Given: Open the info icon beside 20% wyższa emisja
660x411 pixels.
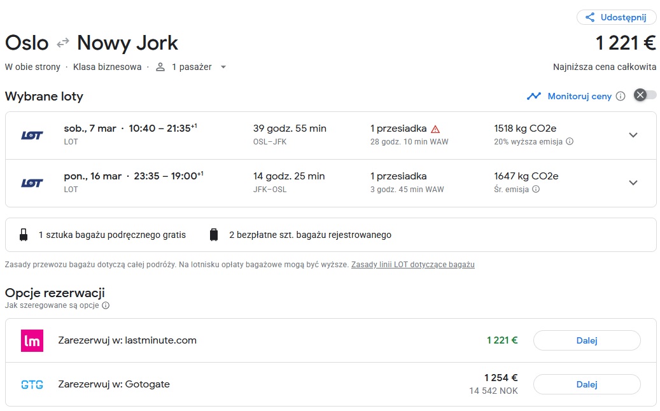Looking at the screenshot, I should 570,141.
